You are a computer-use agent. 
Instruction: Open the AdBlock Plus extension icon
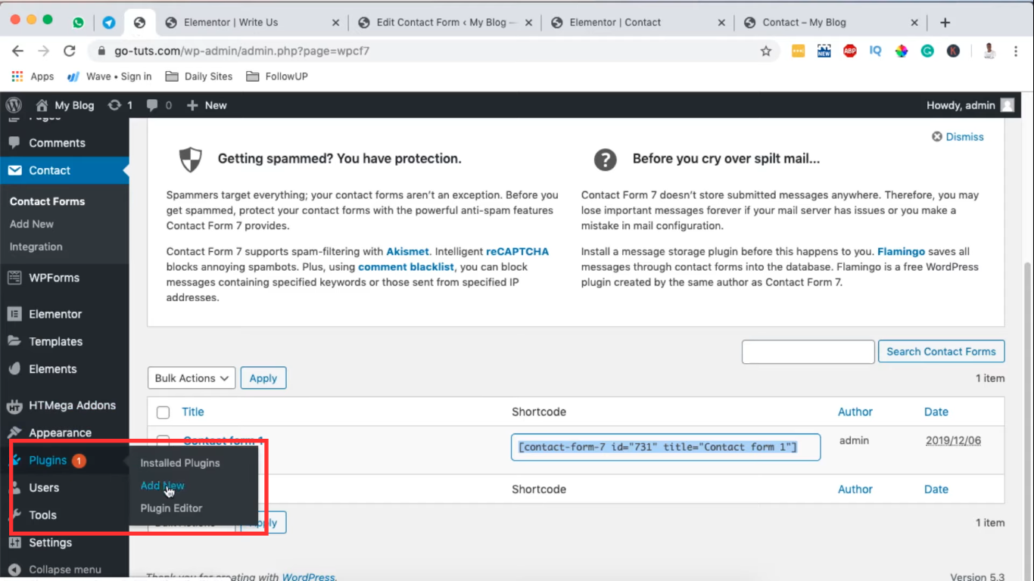(850, 51)
